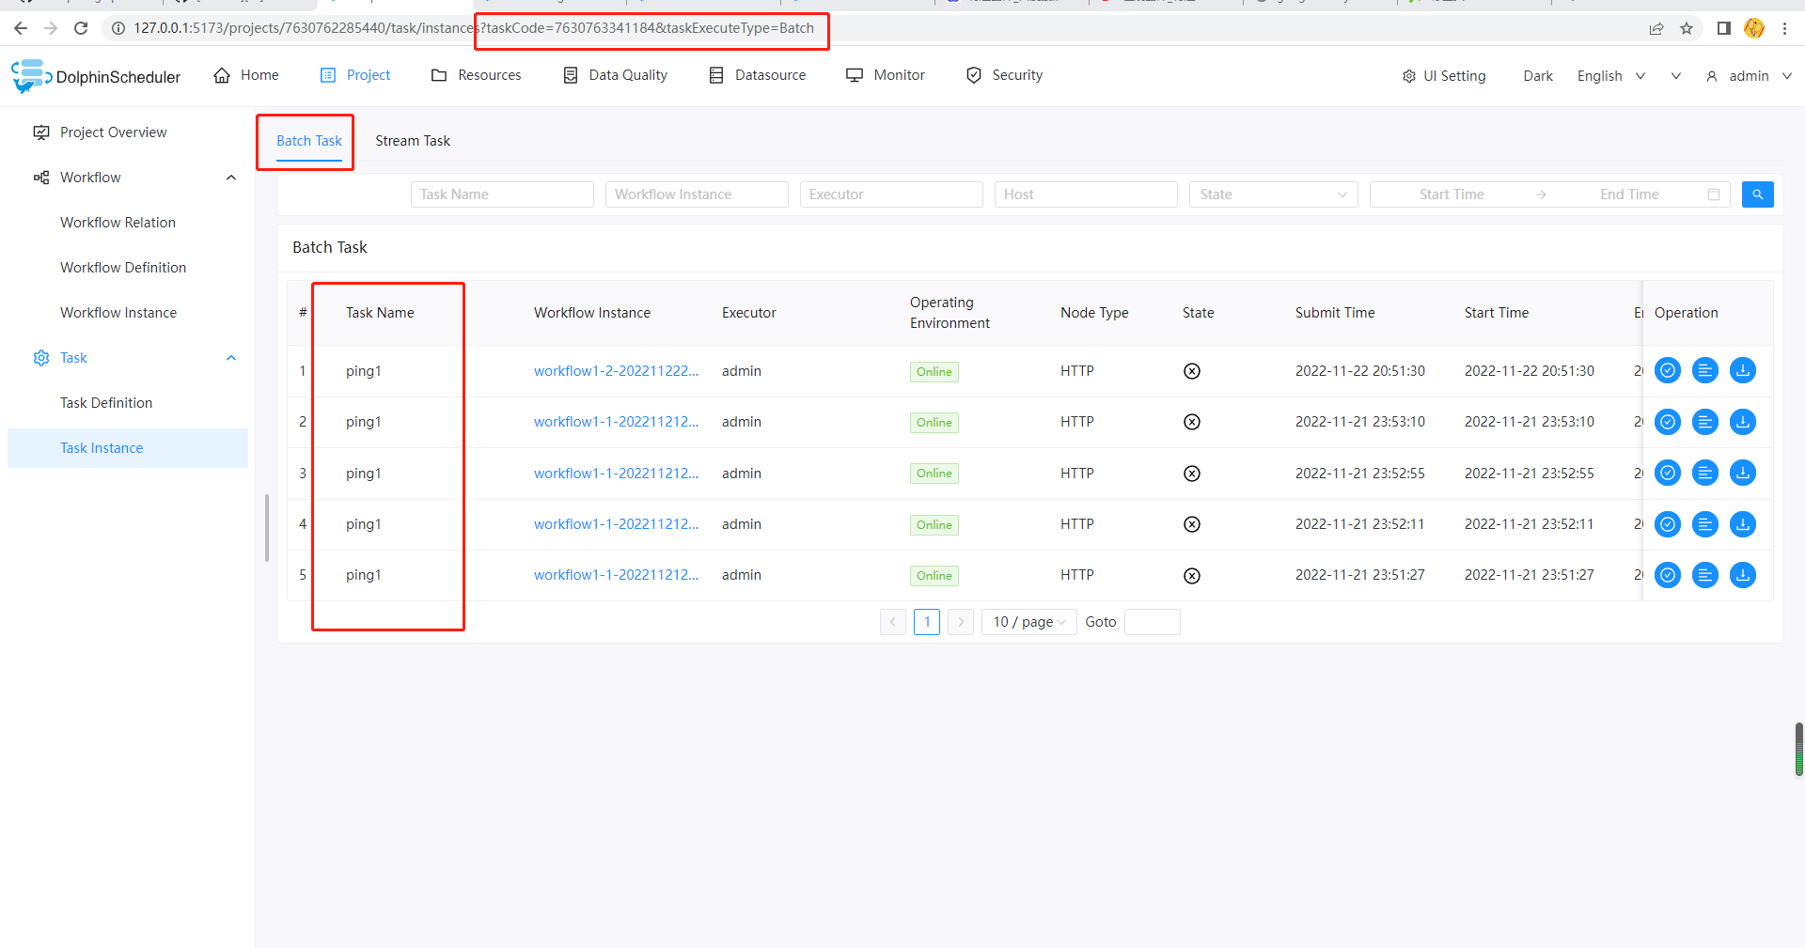Click the DolphinScheduler logo

coord(96,76)
